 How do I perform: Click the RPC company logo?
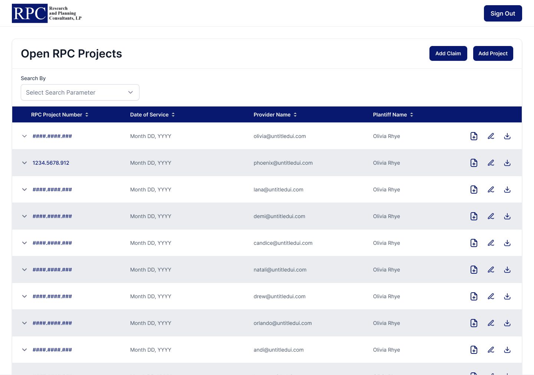47,13
